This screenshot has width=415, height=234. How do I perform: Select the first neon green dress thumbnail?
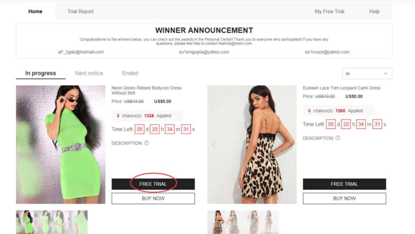click(25, 222)
